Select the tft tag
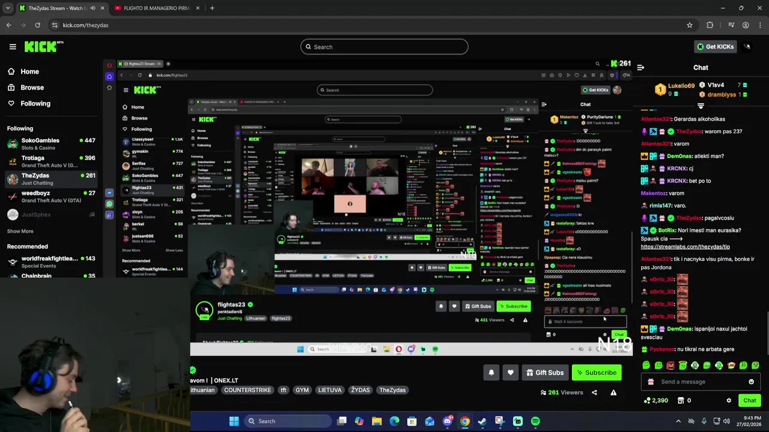Screen dimensions: 769x432 tap(284, 390)
